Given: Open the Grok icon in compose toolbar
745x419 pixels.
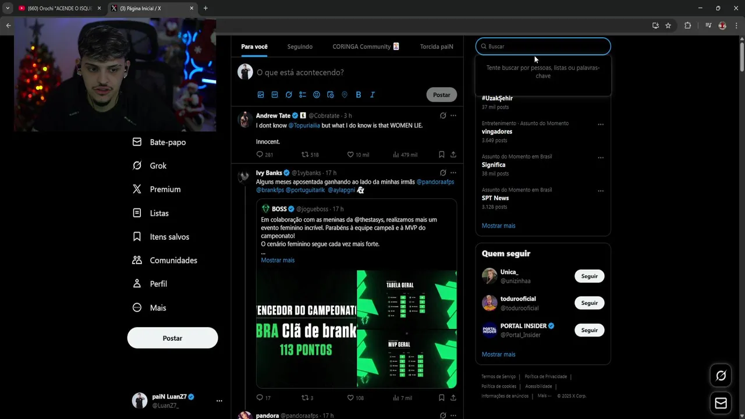Looking at the screenshot, I should click(x=289, y=95).
